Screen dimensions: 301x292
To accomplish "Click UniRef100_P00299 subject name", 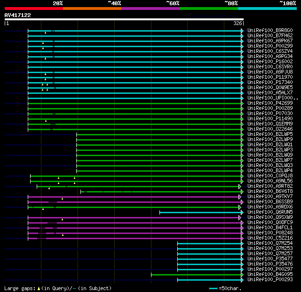I will pyautogui.click(x=270, y=46).
